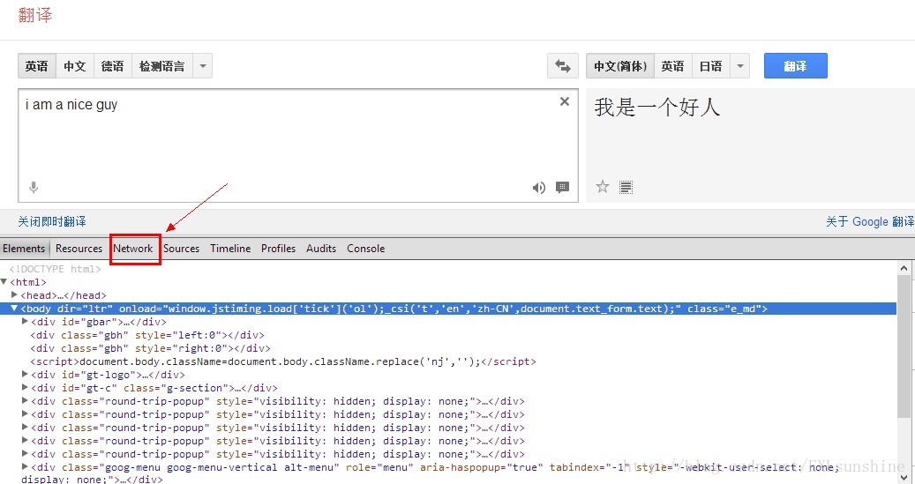Screen dimensions: 915x484
Task: Expand the div id="gt-c" node
Action: [x=25, y=387]
